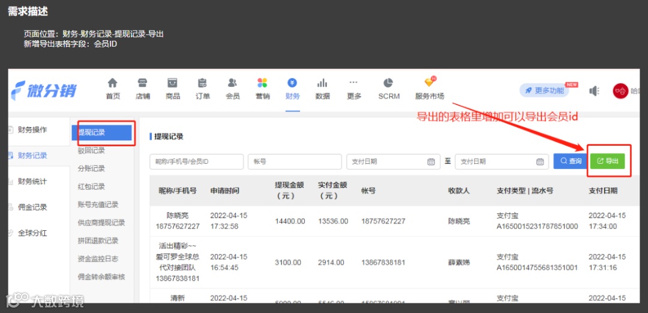
Task: Click the speaker announcement icon
Action: [x=594, y=91]
